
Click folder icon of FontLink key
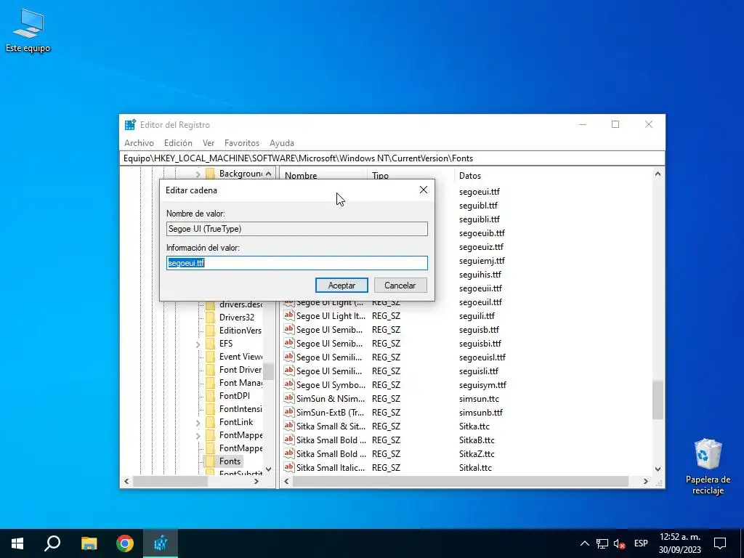click(x=210, y=422)
